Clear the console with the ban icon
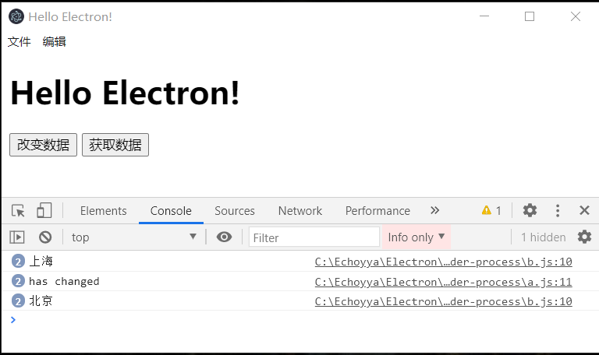This screenshot has height=355, width=599. tap(45, 237)
